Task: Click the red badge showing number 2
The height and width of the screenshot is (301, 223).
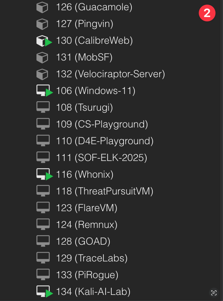Action: click(207, 13)
